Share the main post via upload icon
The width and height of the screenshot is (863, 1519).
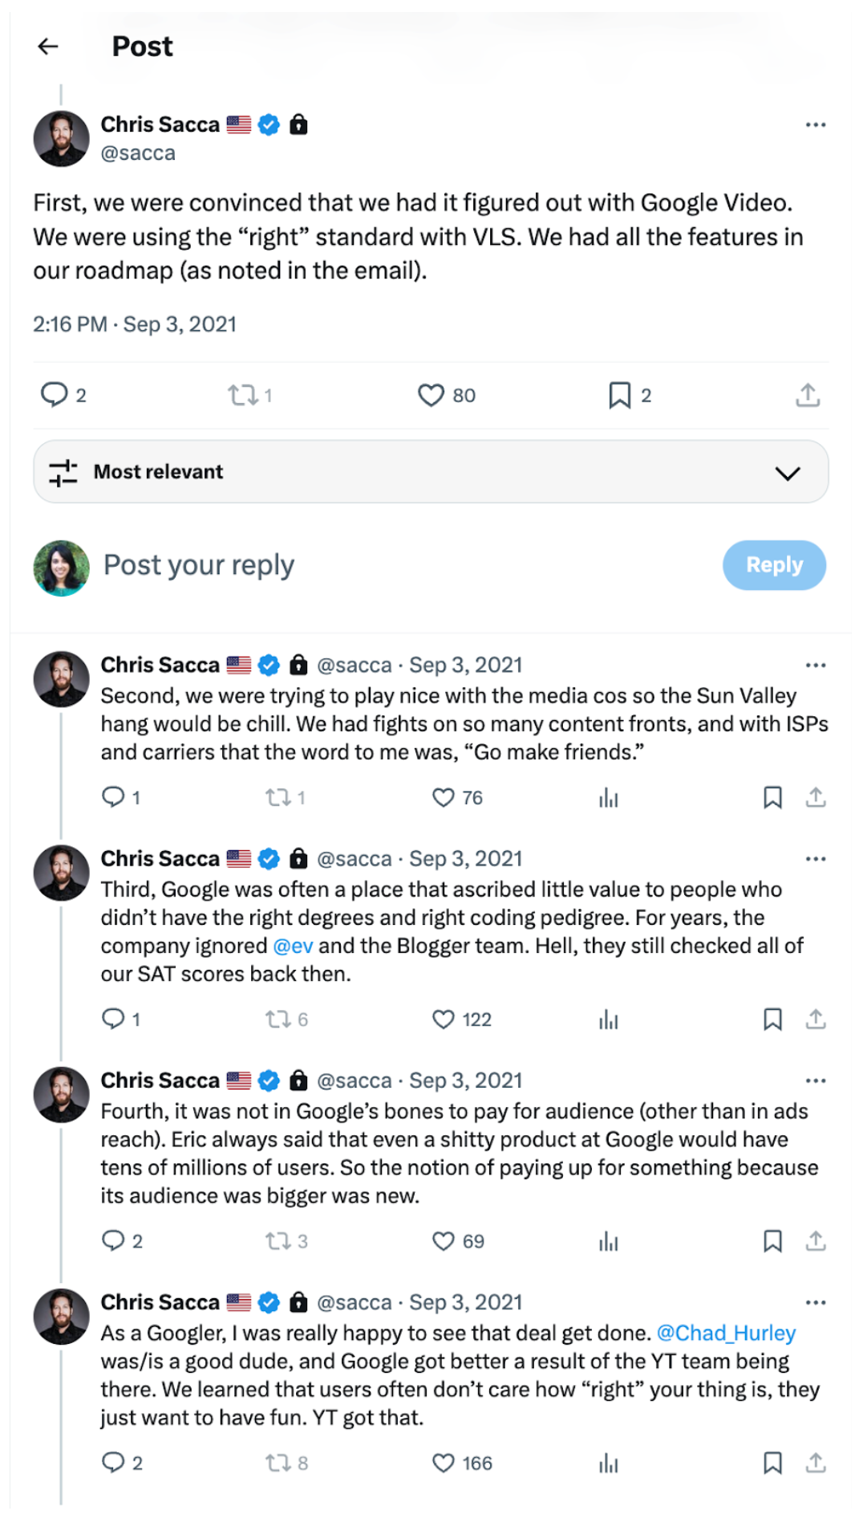(x=808, y=394)
